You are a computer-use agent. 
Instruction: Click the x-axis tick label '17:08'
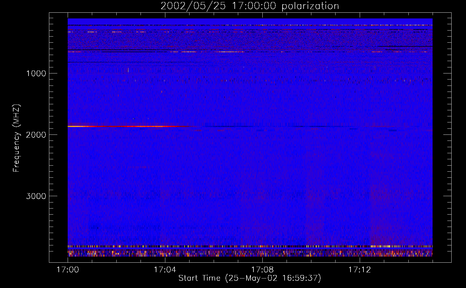pos(262,270)
